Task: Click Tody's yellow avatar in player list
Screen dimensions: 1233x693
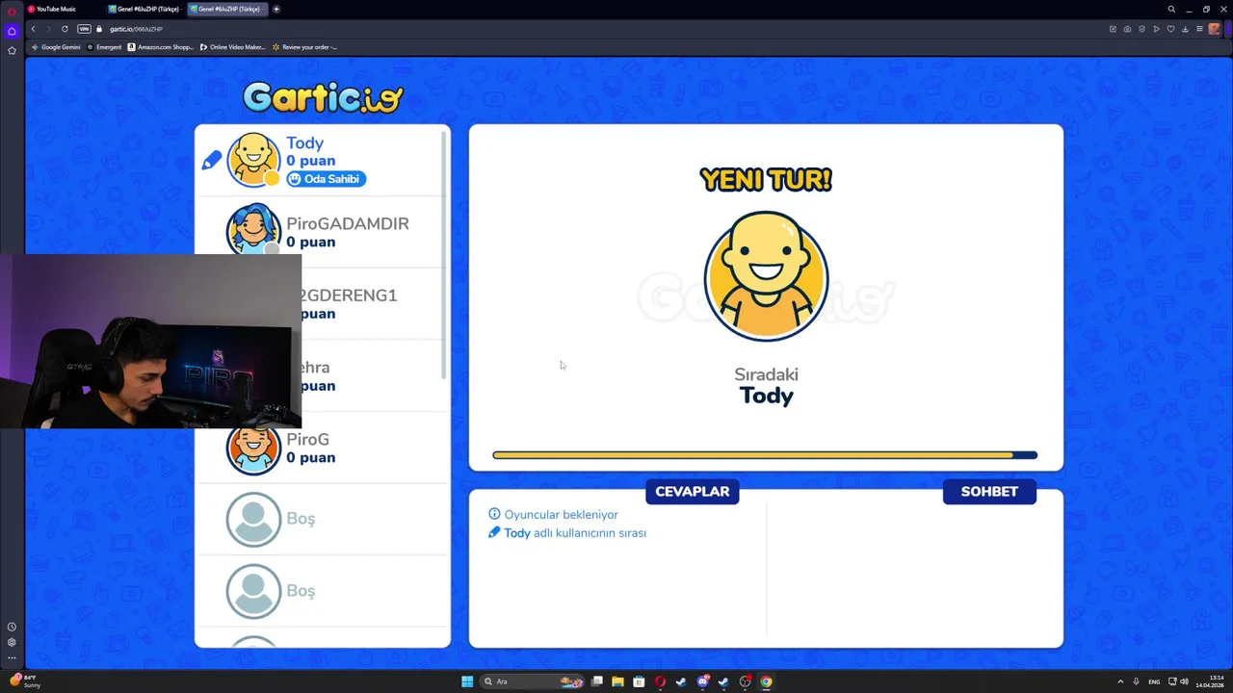Action: pyautogui.click(x=253, y=160)
